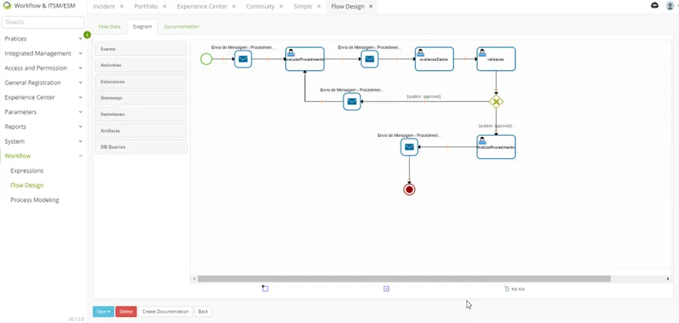Viewport: 679px width, 323px height.
Task: Click the diagram horizontal scrollbar
Action: (x=404, y=279)
